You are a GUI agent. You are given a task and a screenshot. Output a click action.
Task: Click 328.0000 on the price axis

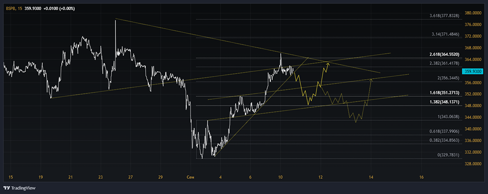coord(472,164)
